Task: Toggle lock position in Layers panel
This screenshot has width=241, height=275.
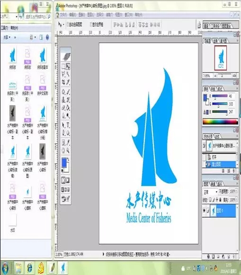Action: coord(217,200)
